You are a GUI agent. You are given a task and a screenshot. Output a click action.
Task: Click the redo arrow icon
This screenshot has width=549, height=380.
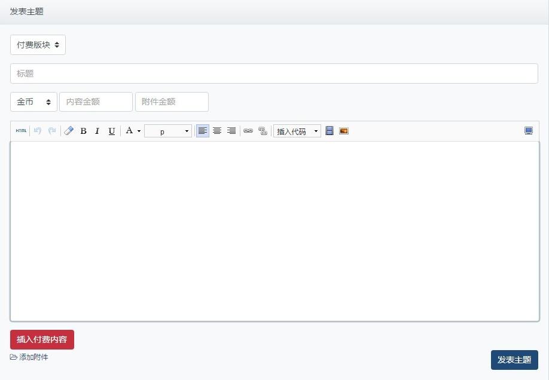(x=52, y=131)
